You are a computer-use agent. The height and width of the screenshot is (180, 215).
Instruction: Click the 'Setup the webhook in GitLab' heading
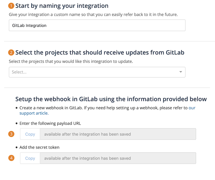[x=111, y=99]
